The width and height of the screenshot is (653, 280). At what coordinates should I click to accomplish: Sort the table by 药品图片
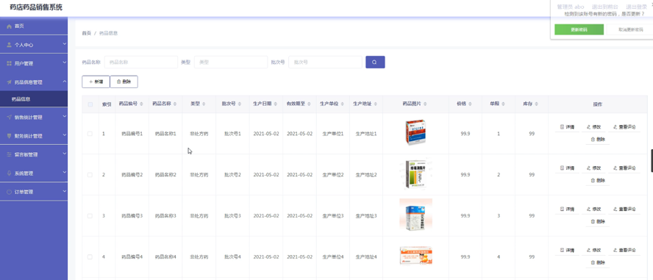pyautogui.click(x=426, y=104)
